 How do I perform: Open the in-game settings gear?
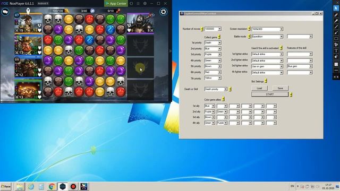pyautogui.click(x=163, y=12)
